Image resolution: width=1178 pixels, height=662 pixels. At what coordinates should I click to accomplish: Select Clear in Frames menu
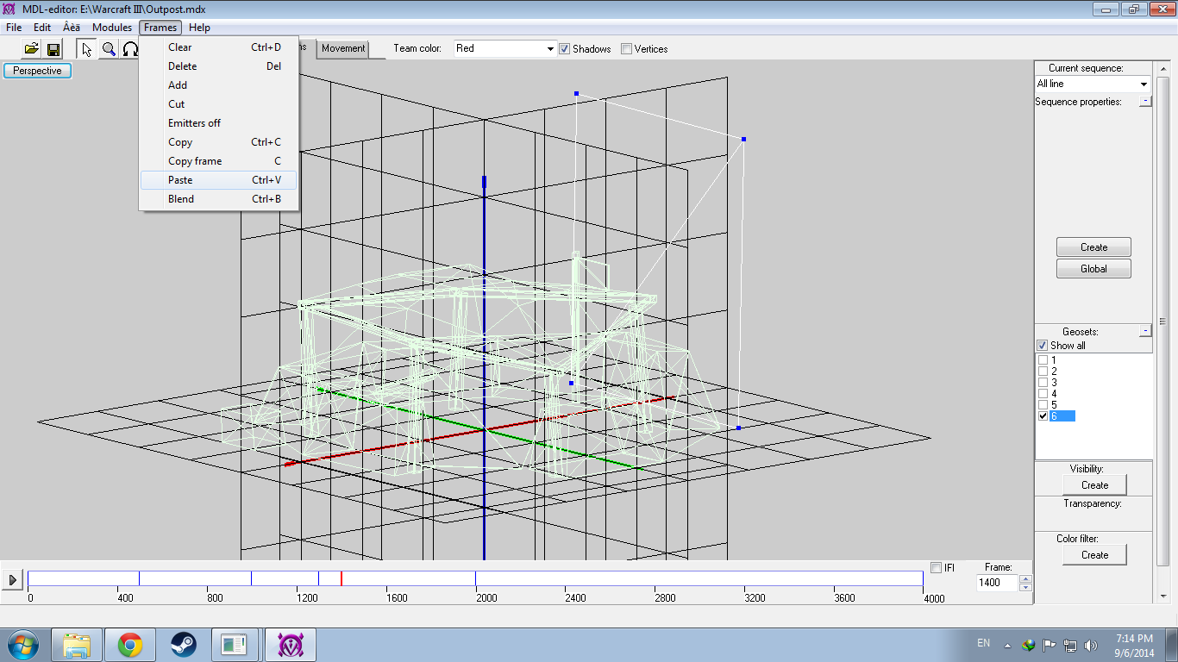point(219,47)
